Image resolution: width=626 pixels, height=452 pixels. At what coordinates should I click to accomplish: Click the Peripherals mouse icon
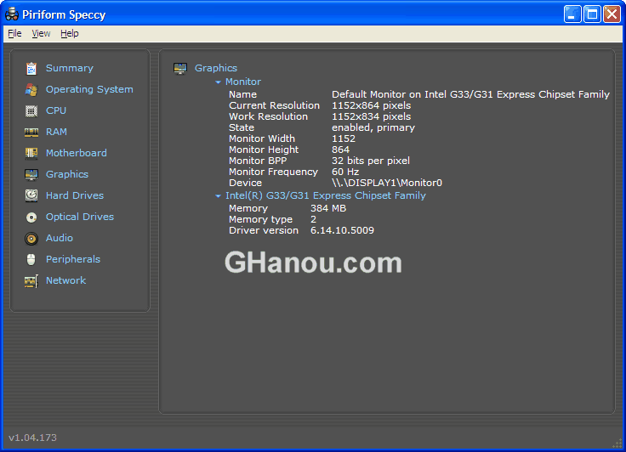31,260
